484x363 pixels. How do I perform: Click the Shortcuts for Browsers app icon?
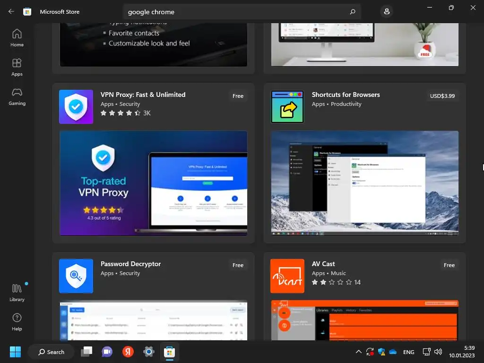287,107
